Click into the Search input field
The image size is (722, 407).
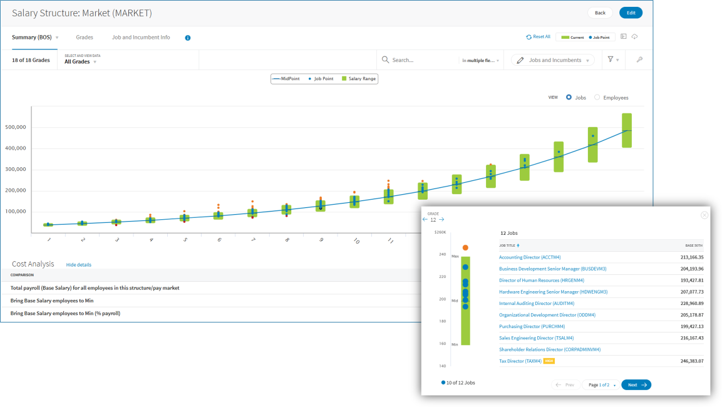[x=423, y=60]
